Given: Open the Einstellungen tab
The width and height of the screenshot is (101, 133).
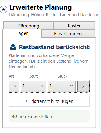Looking at the screenshot, I should 68,34.
